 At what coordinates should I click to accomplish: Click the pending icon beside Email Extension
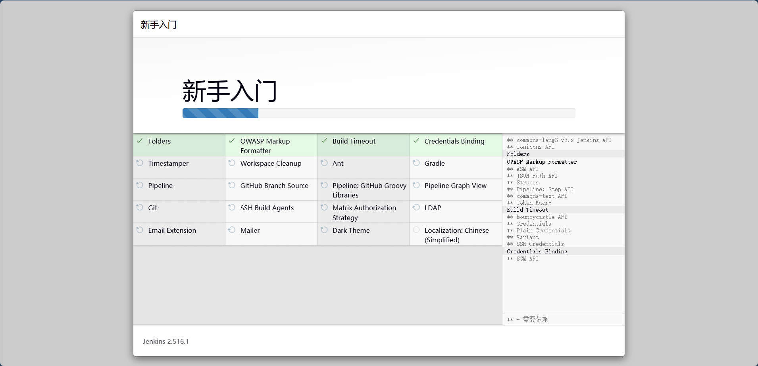[x=140, y=230]
